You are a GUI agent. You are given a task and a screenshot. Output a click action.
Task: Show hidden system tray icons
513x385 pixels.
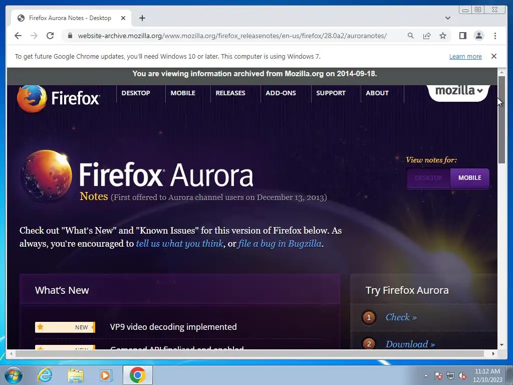tap(426, 375)
